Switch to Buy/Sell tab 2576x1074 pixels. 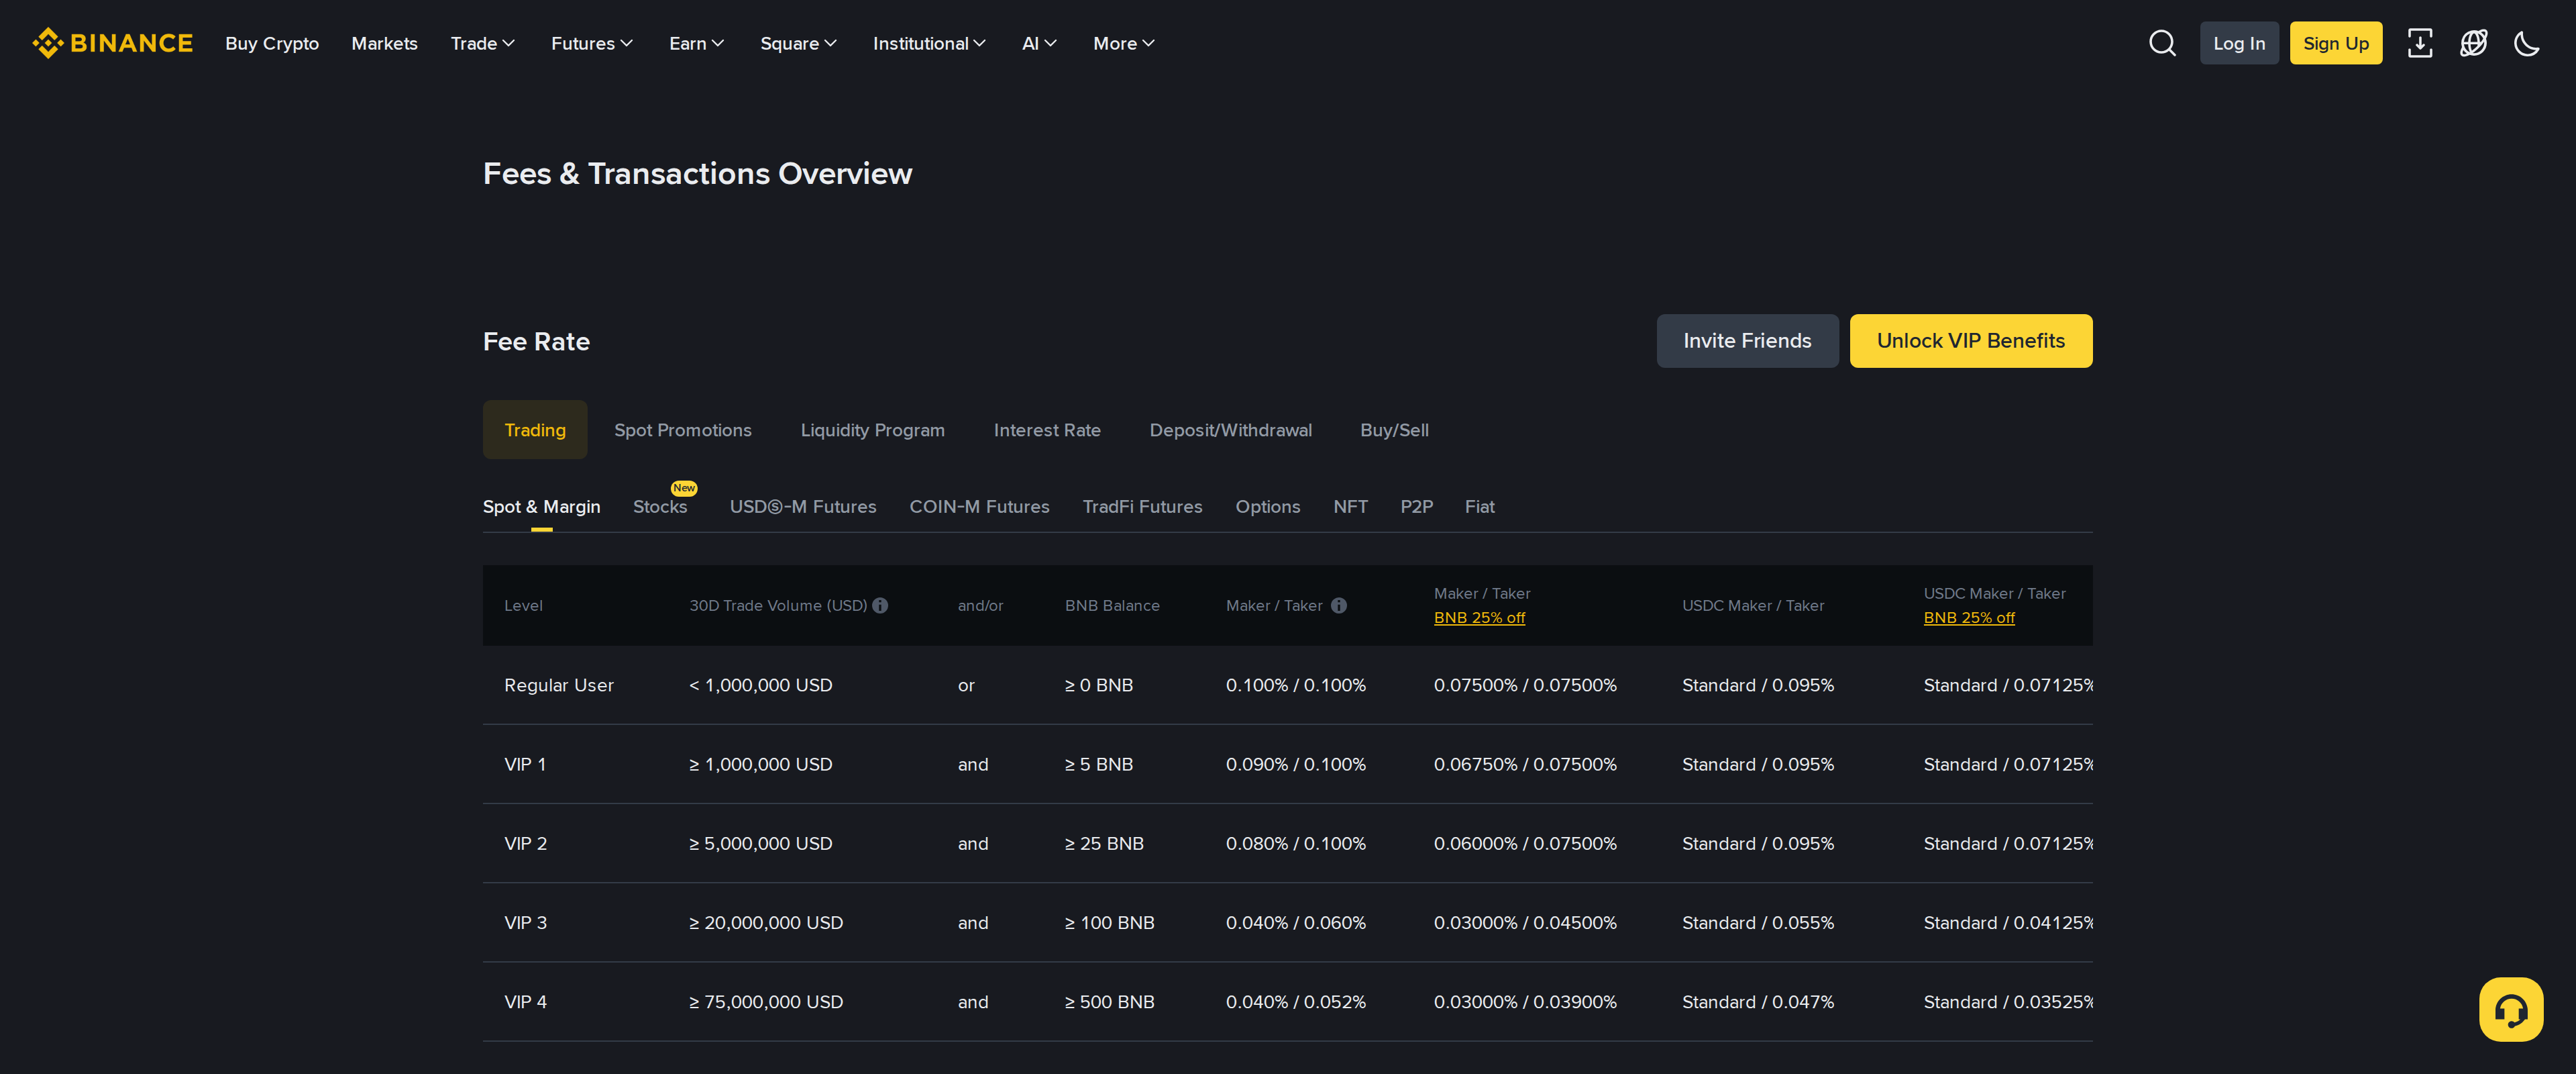[x=1394, y=430]
